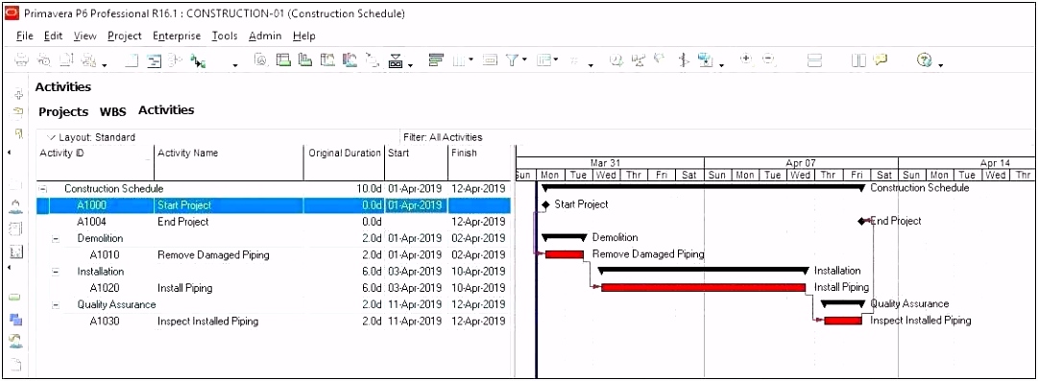Open the Filter icon dropdown arrow
The width and height of the screenshot is (1038, 381).
click(524, 60)
